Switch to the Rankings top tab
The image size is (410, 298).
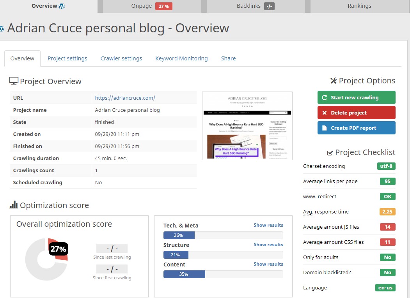point(359,6)
